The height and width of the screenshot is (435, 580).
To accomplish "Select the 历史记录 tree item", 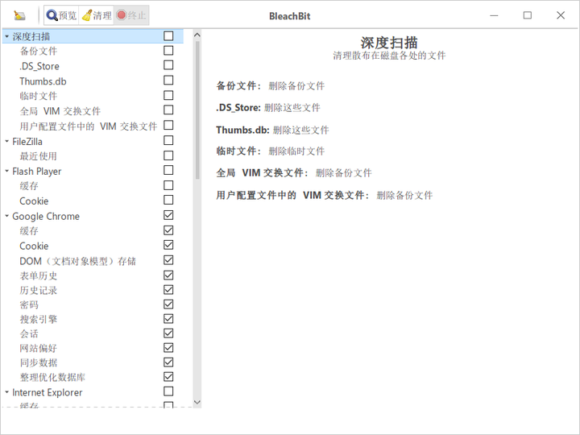I will [x=39, y=290].
